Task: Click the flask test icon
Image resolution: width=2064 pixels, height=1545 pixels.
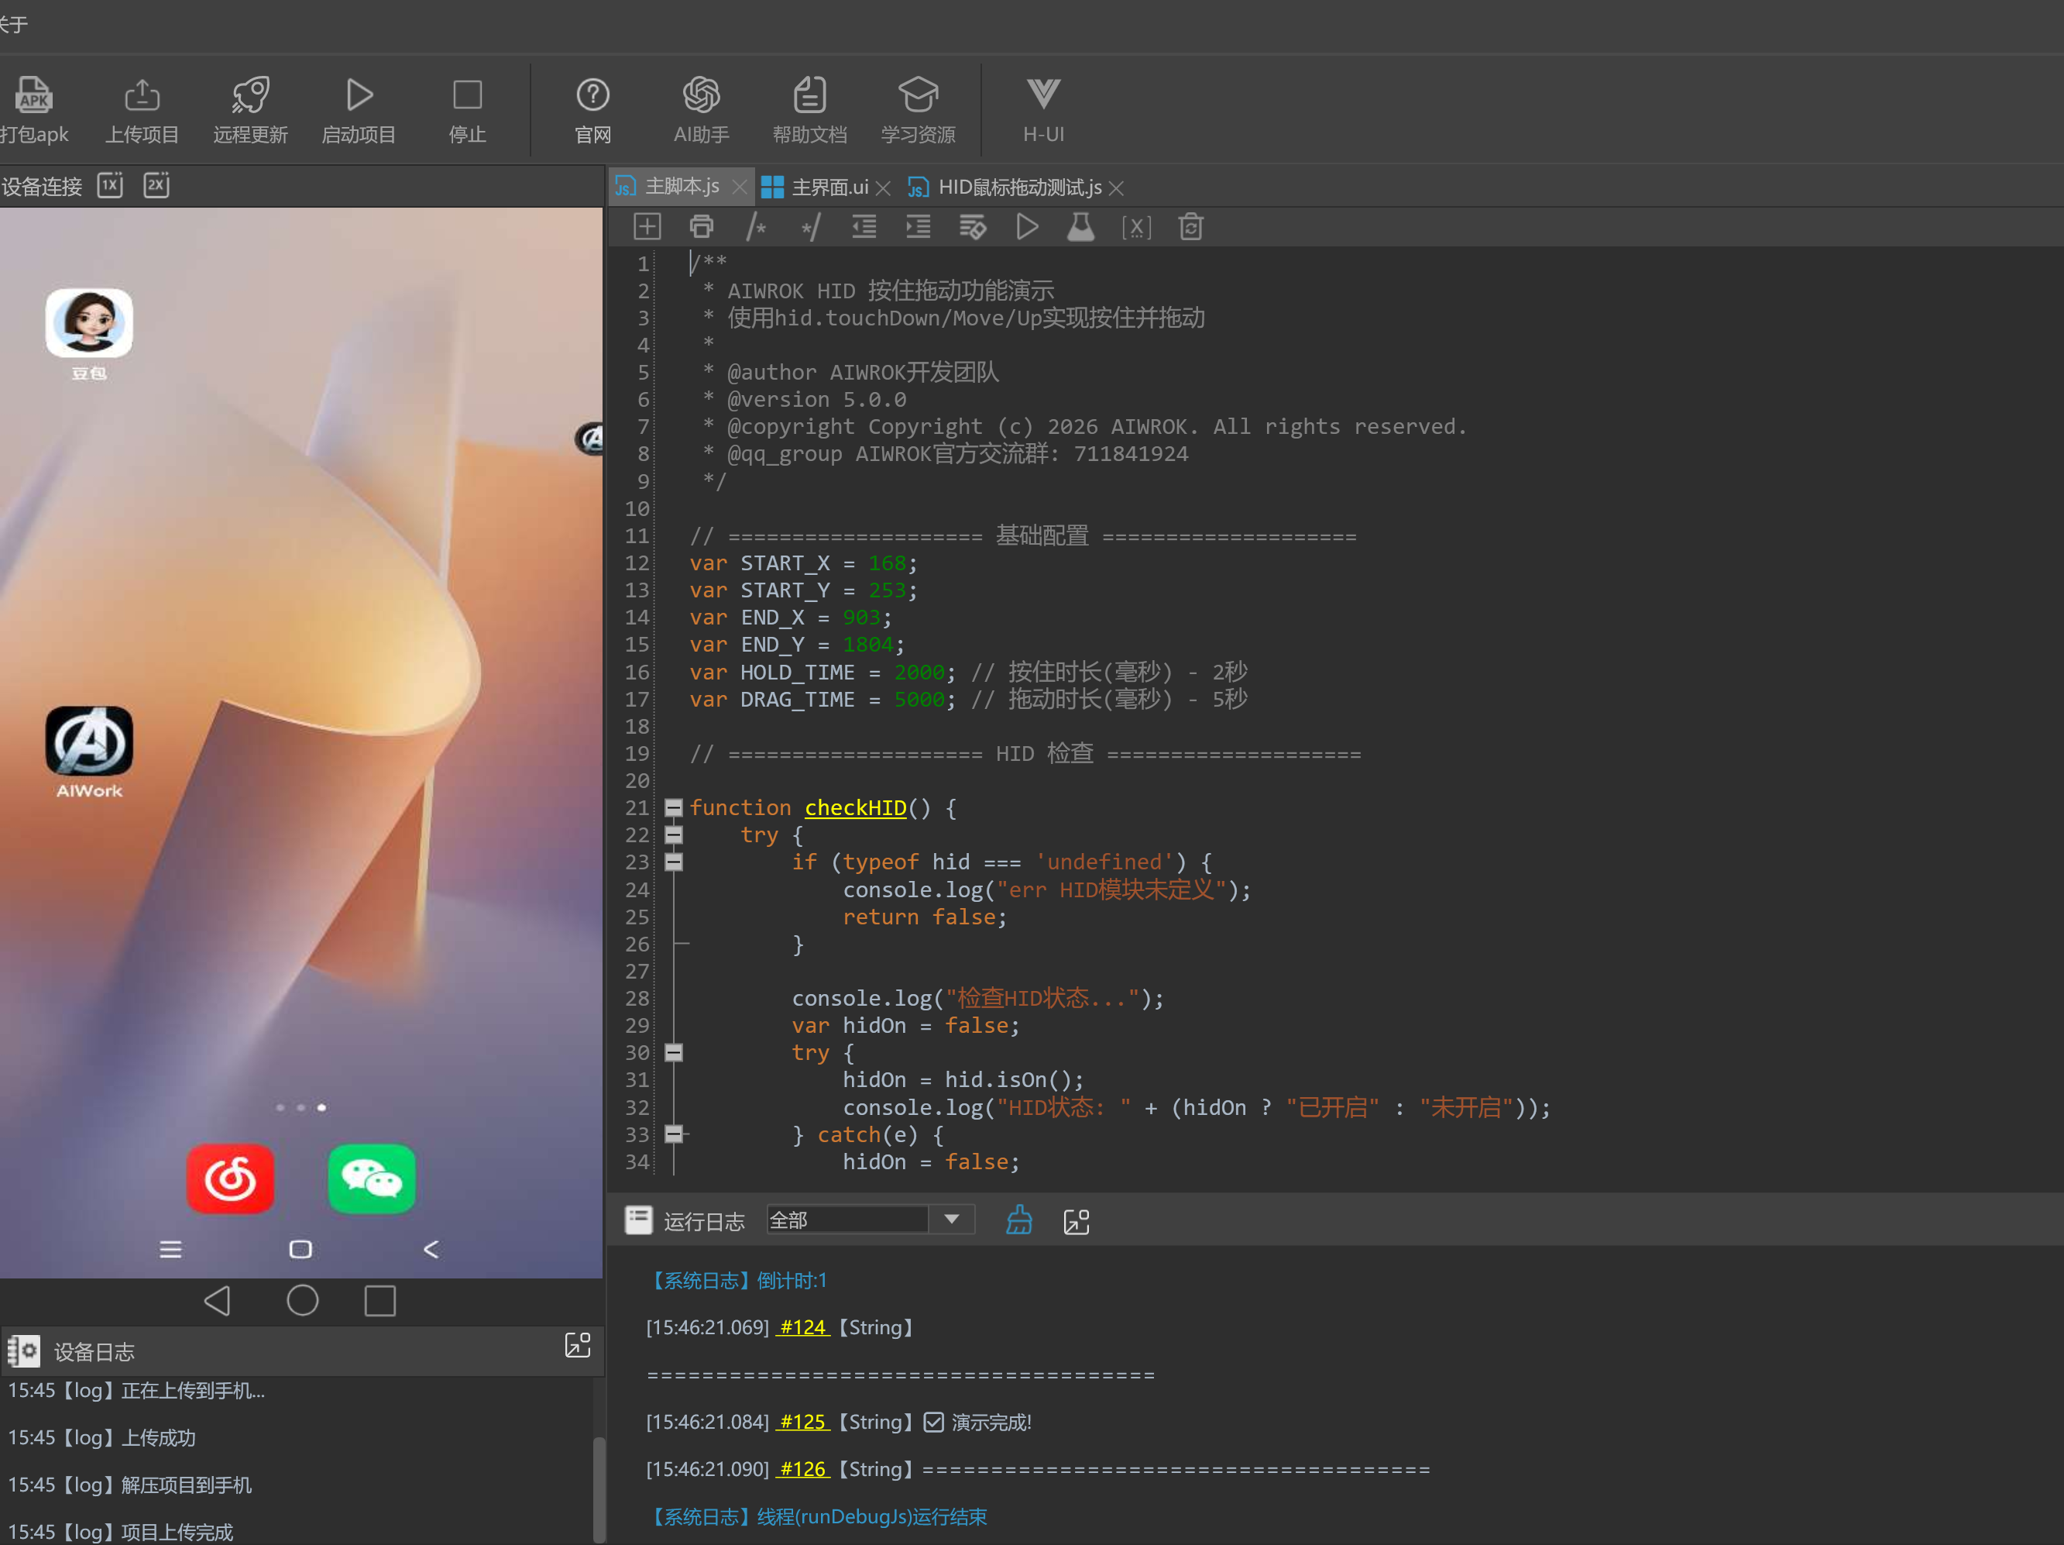Action: (1080, 227)
